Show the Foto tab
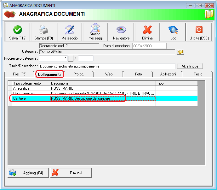The width and height of the screenshot is (217, 190). click(138, 74)
